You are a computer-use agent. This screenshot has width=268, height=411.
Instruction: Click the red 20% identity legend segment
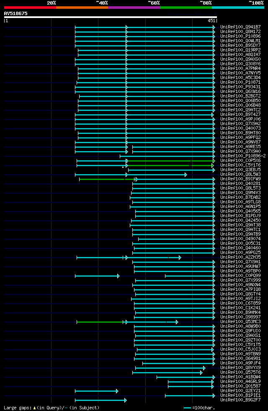tap(30, 8)
